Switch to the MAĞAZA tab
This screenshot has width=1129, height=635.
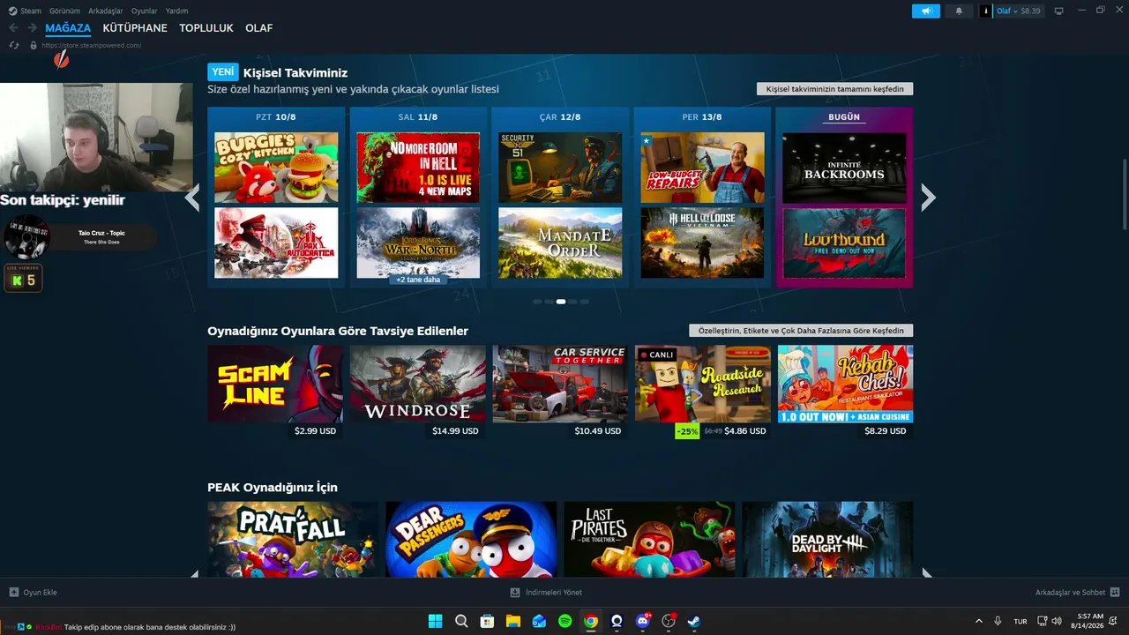(x=68, y=28)
